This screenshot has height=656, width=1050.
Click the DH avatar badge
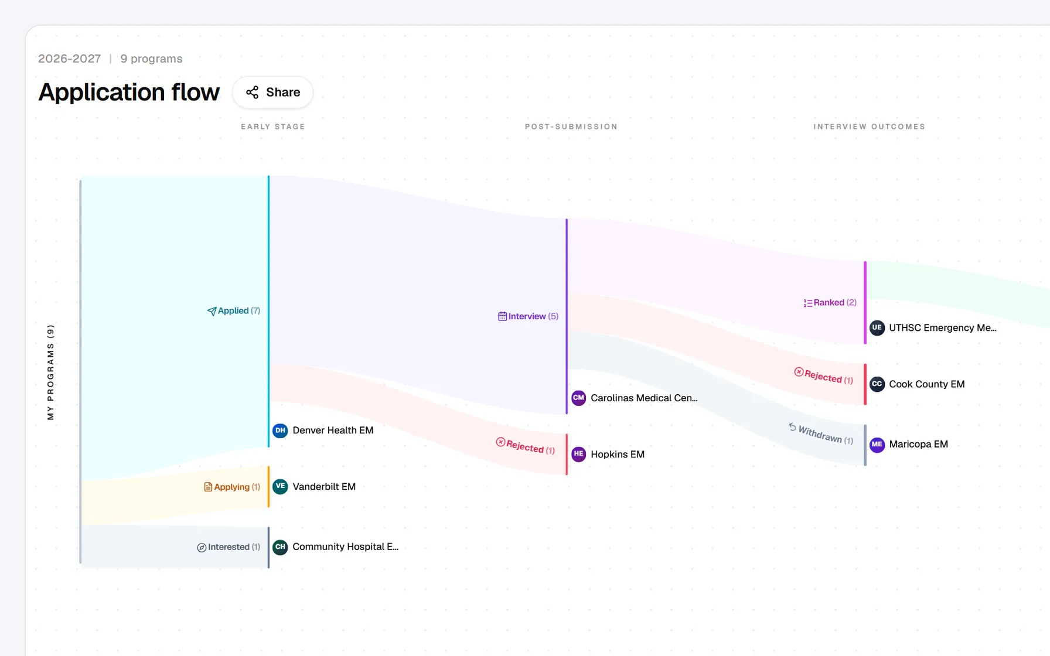(x=280, y=430)
